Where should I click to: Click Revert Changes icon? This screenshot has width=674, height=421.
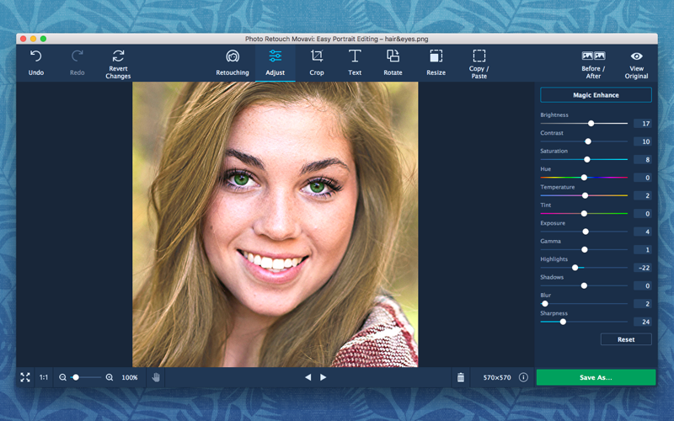[x=118, y=56]
